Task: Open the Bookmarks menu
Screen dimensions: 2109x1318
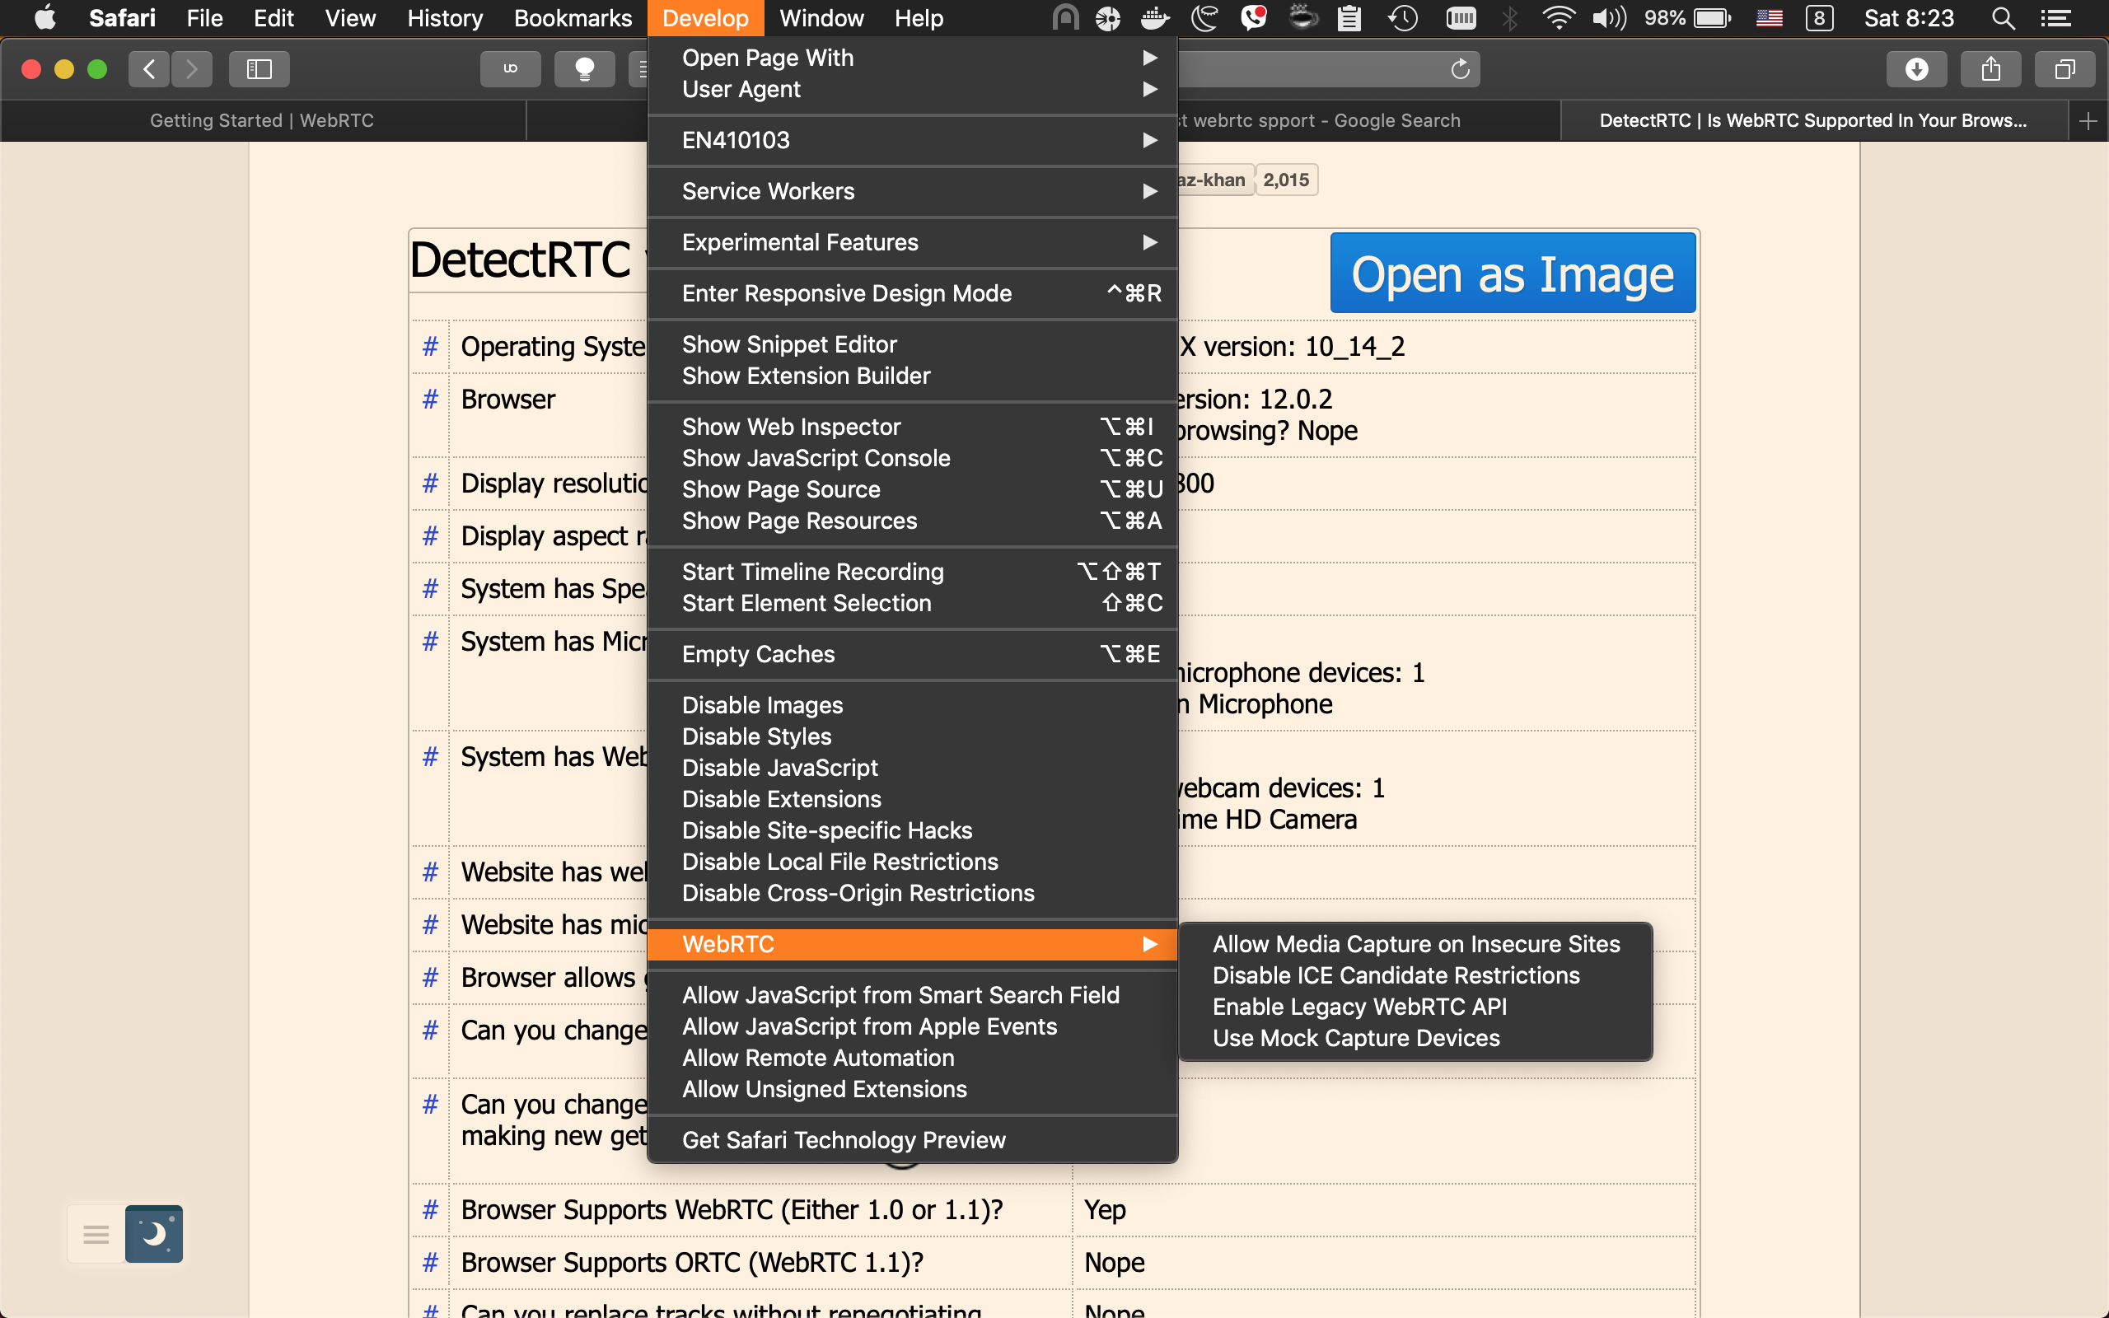Action: pyautogui.click(x=573, y=17)
